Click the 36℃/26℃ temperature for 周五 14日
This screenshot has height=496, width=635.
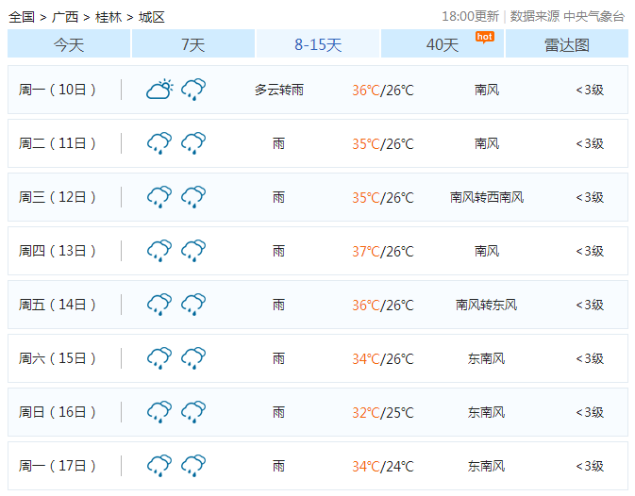(383, 306)
